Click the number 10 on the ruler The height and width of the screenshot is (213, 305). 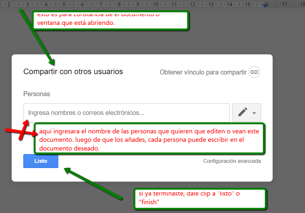(x=156, y=5)
